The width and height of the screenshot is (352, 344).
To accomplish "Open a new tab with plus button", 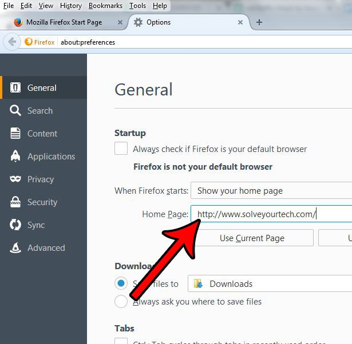I will [259, 22].
